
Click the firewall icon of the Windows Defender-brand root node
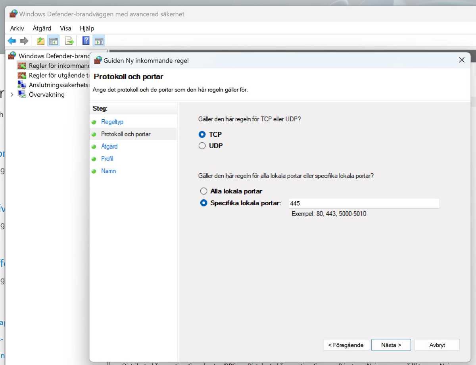pos(12,56)
